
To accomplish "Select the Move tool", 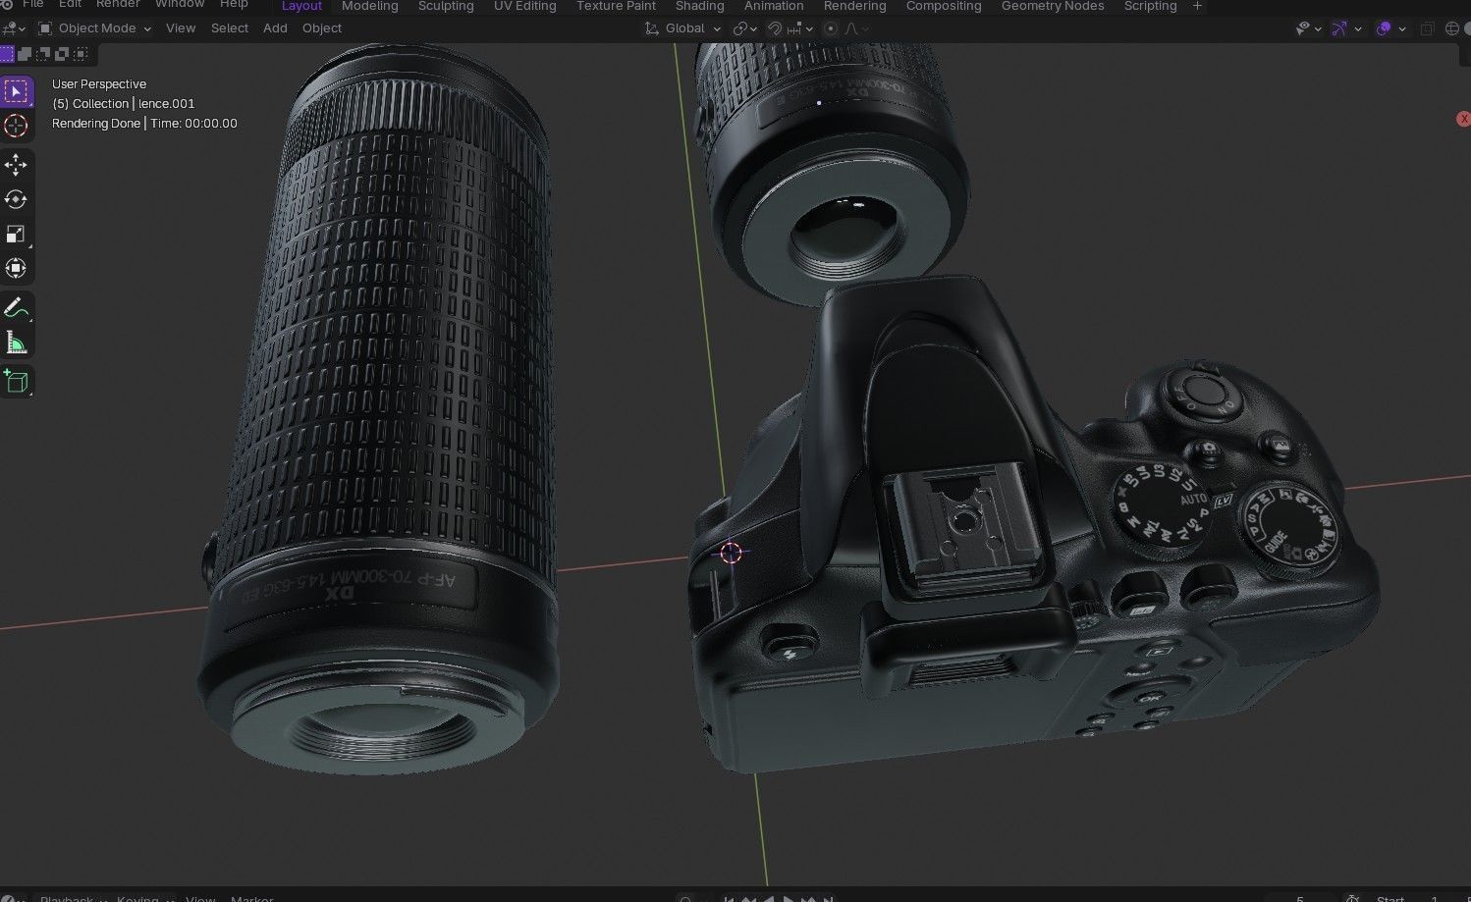I will pos(16,164).
